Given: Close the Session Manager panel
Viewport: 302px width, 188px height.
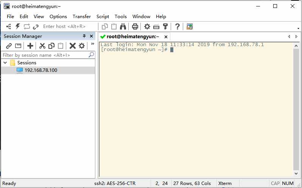Looking at the screenshot, I should pos(91,36).
